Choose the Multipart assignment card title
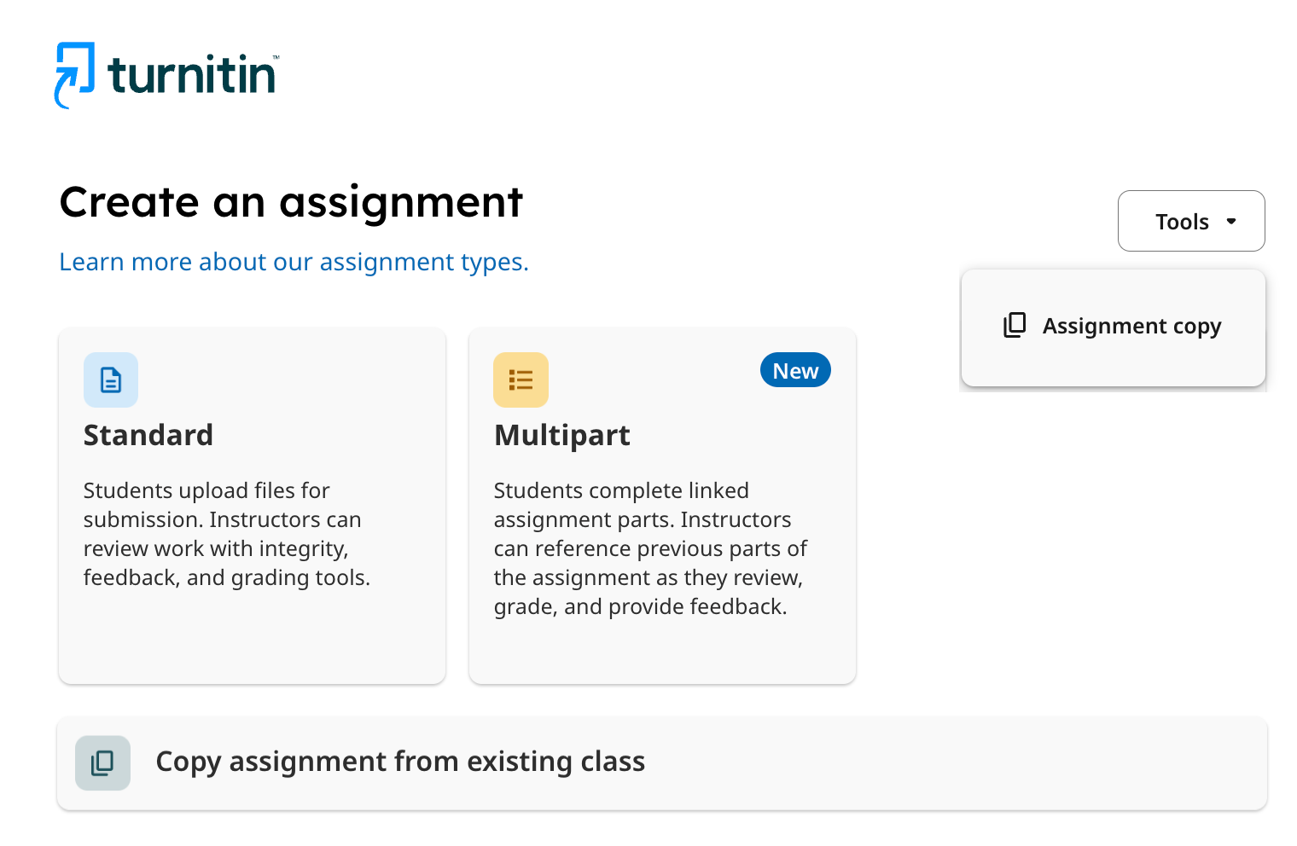Screen dimensions: 1297x846 561,435
